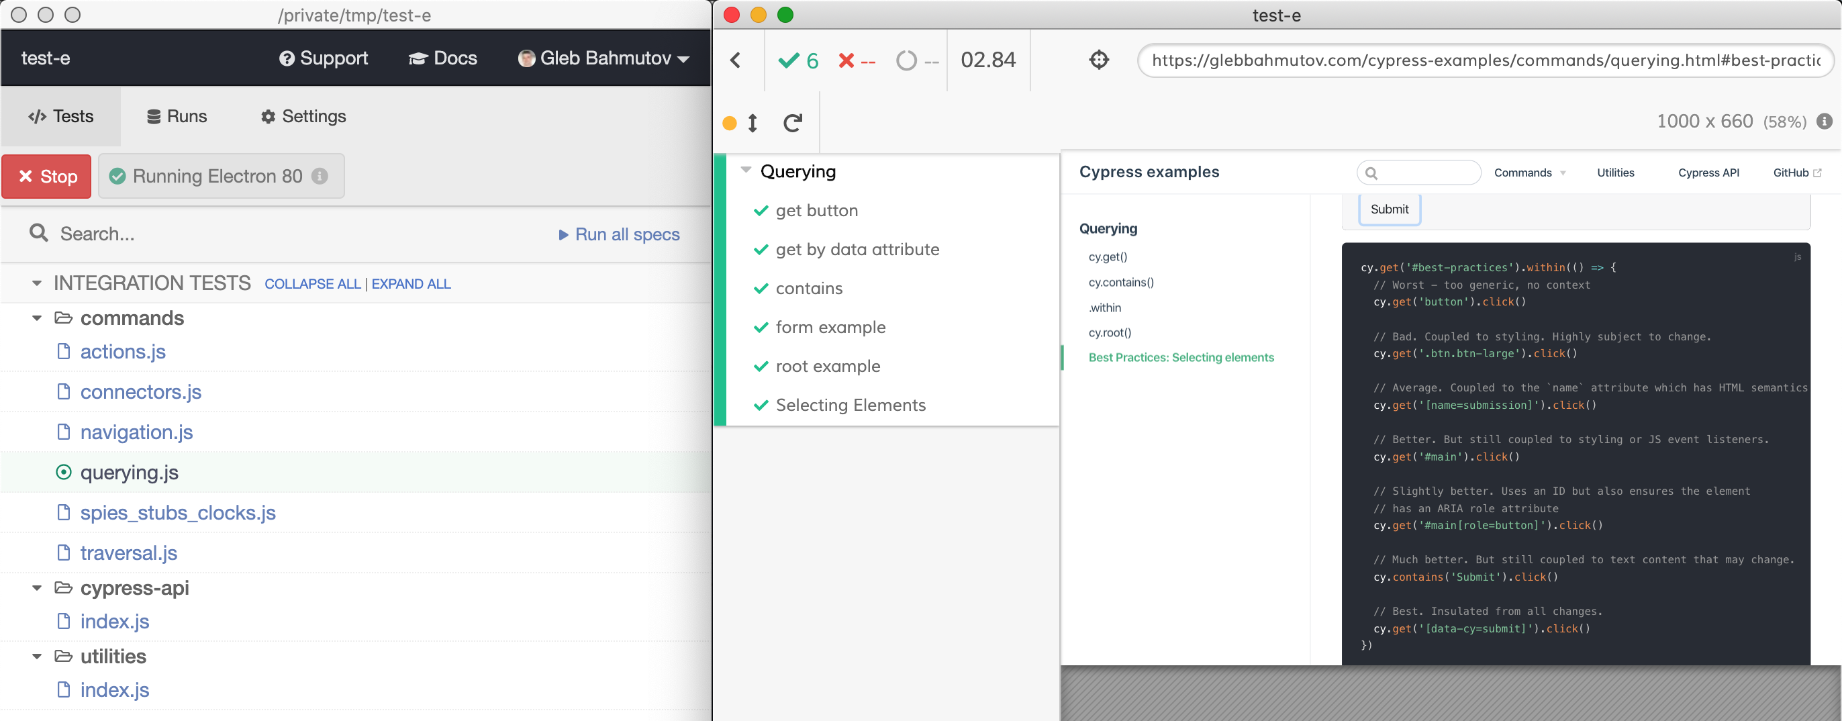The width and height of the screenshot is (1842, 721).
Task: Click the Support help icon
Action: point(287,58)
